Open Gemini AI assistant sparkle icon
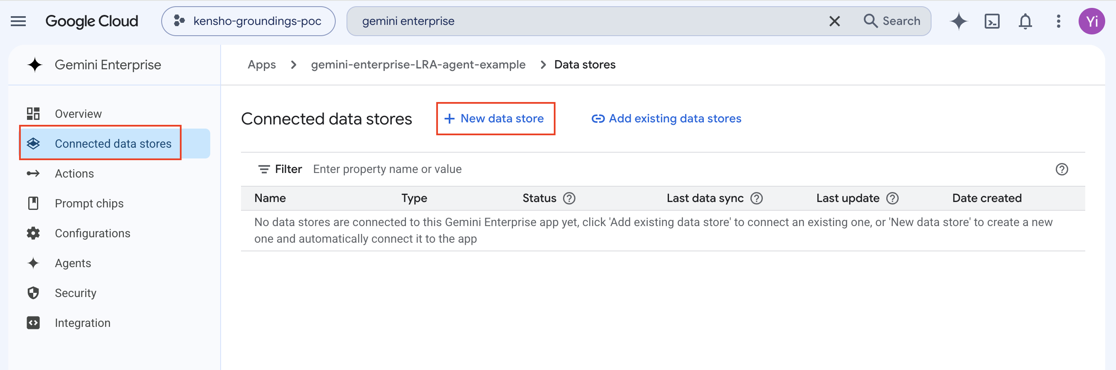The image size is (1116, 370). point(959,21)
